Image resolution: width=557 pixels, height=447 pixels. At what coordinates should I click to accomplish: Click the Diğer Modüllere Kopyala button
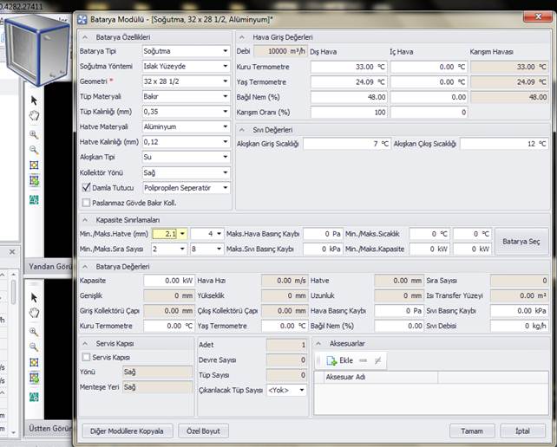click(127, 431)
